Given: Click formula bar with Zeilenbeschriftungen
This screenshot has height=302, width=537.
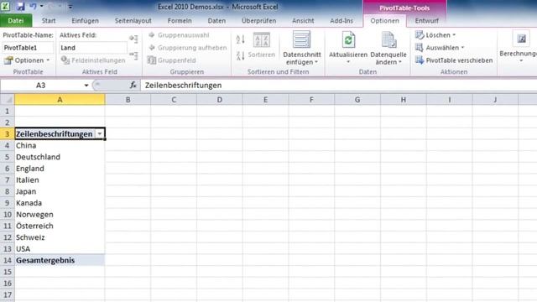Looking at the screenshot, I should tap(338, 86).
